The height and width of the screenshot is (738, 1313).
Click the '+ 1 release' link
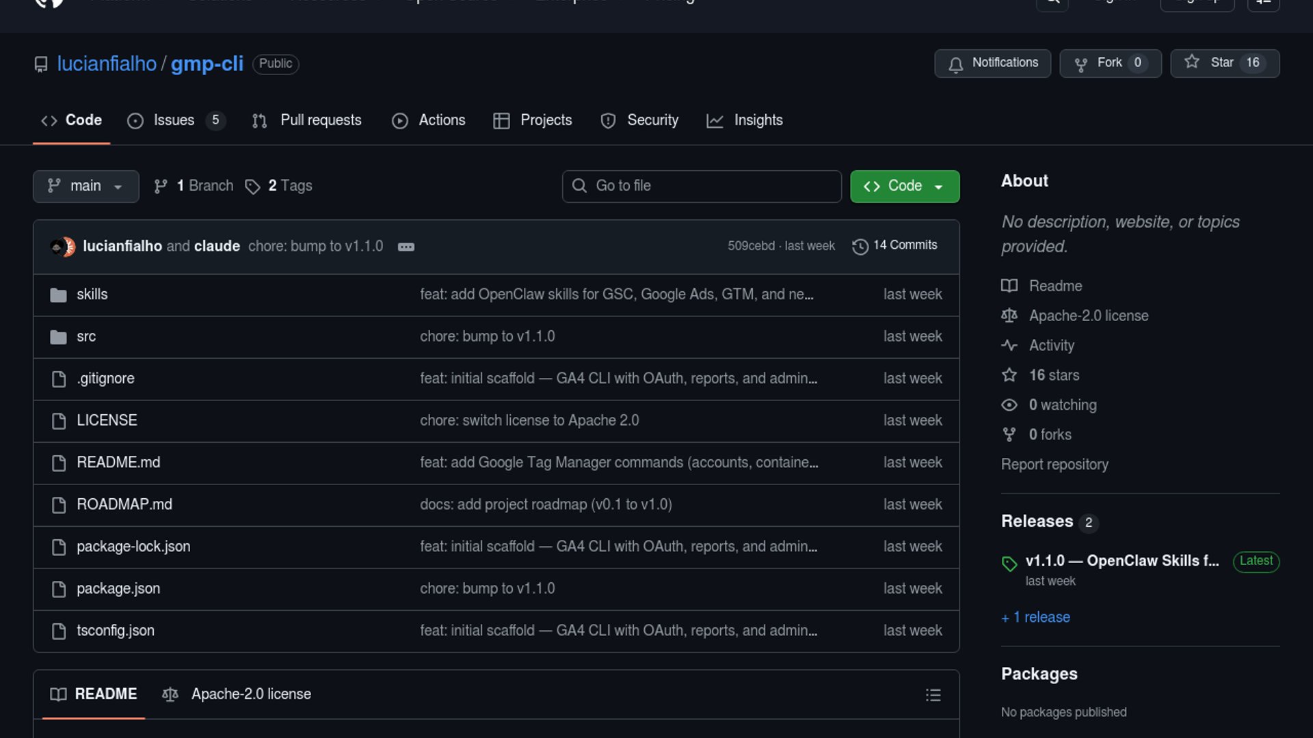point(1035,617)
